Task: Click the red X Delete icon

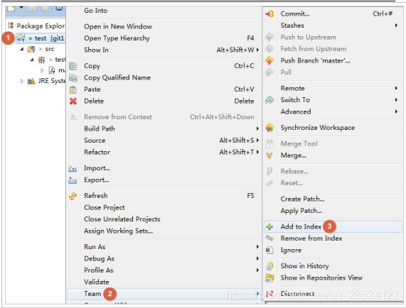Action: 73,101
